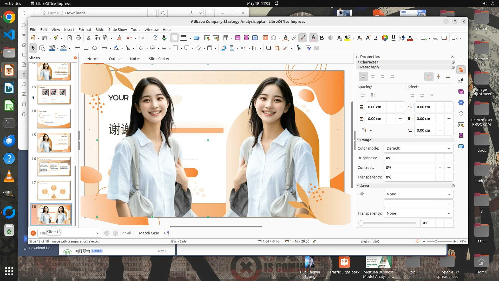
Task: Click the Insert Table icon
Action: pyautogui.click(x=226, y=38)
